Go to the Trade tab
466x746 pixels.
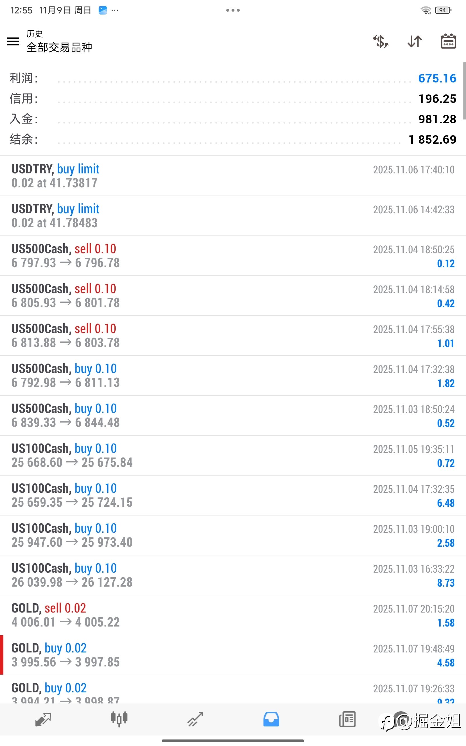(x=195, y=719)
